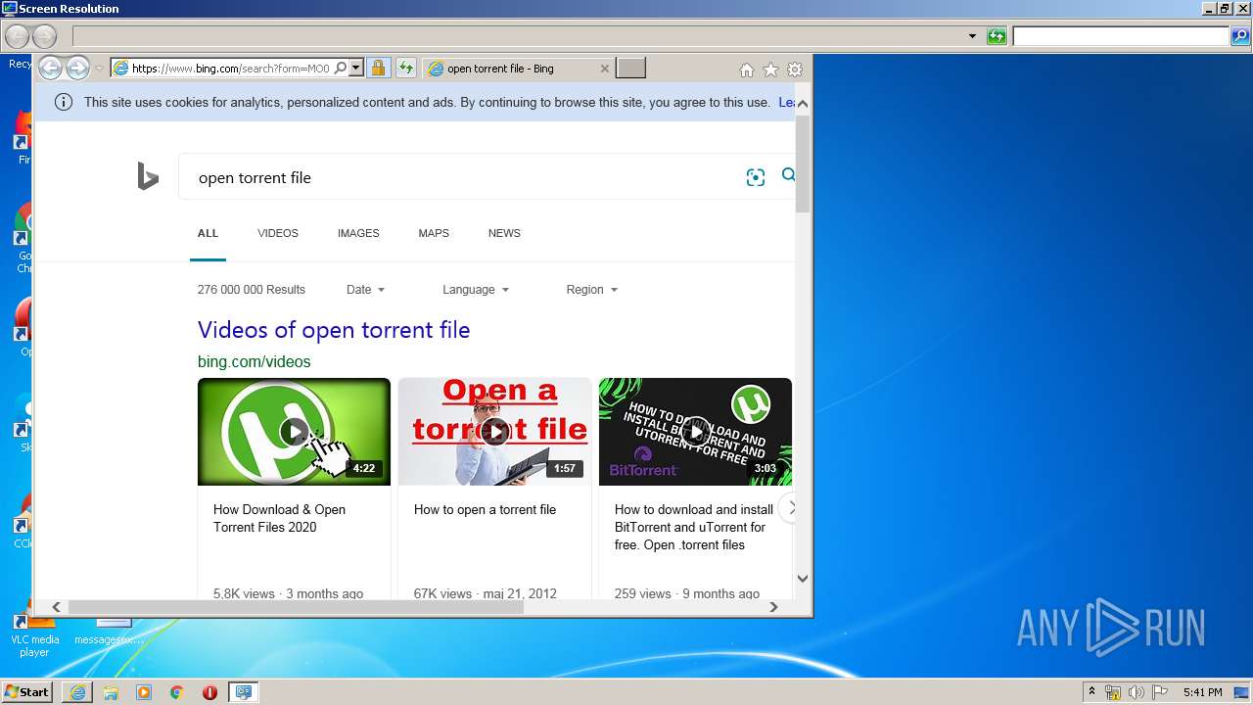1253x705 pixels.
Task: Click the Screen Resolution window search box
Action: pyautogui.click(x=1120, y=36)
